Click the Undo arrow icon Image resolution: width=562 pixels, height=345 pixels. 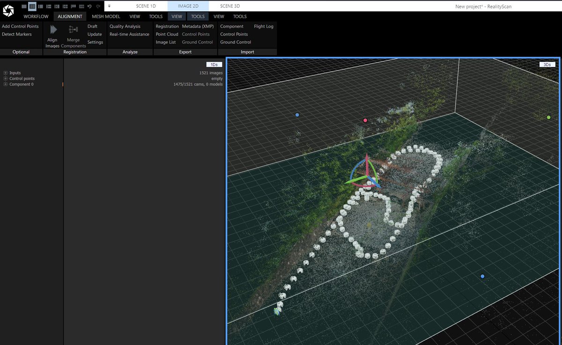[89, 6]
